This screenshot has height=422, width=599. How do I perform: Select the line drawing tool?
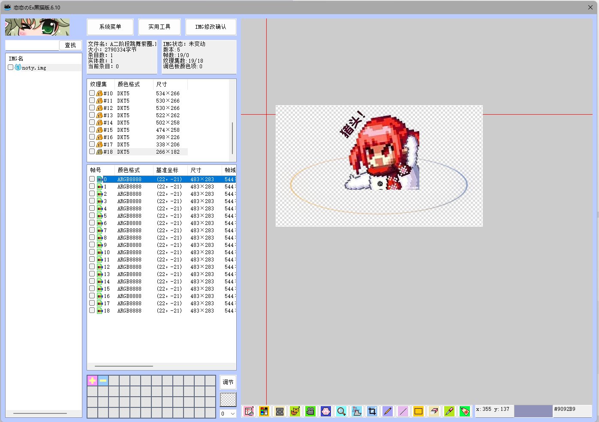click(x=403, y=411)
